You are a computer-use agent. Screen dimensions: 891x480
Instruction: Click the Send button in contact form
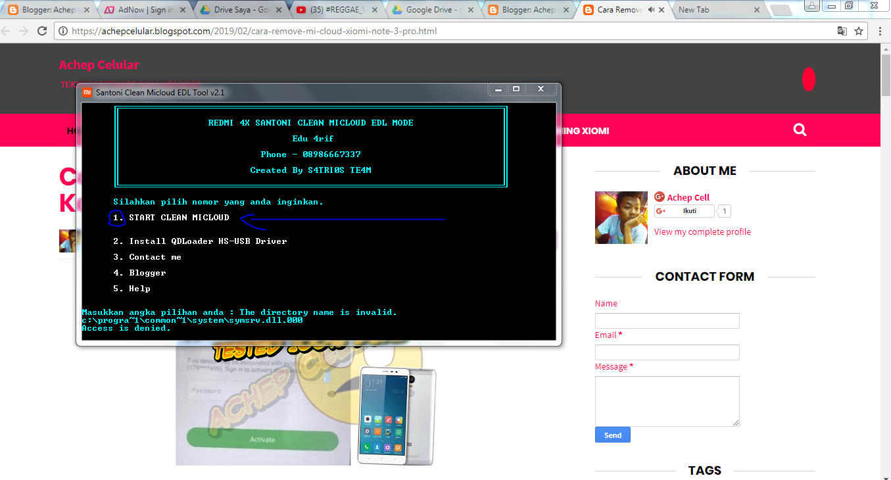click(x=613, y=435)
